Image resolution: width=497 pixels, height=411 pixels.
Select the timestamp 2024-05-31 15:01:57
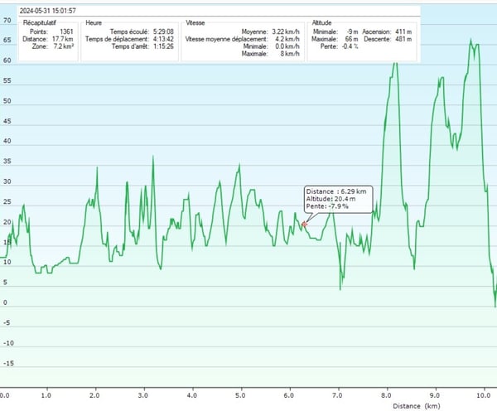tap(48, 11)
